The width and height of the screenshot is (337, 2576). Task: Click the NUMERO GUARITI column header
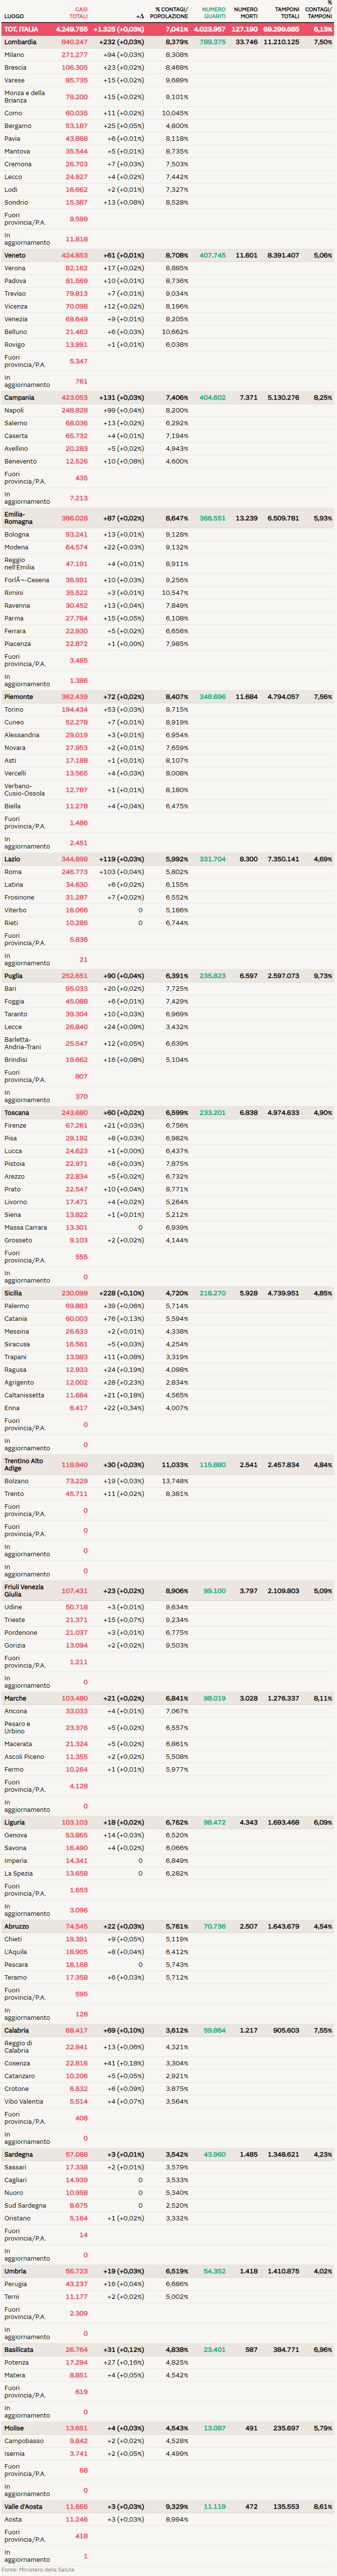tap(214, 13)
